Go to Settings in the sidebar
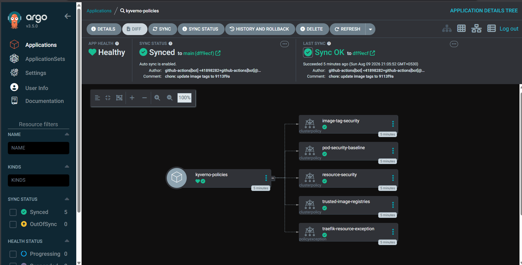 coord(36,73)
